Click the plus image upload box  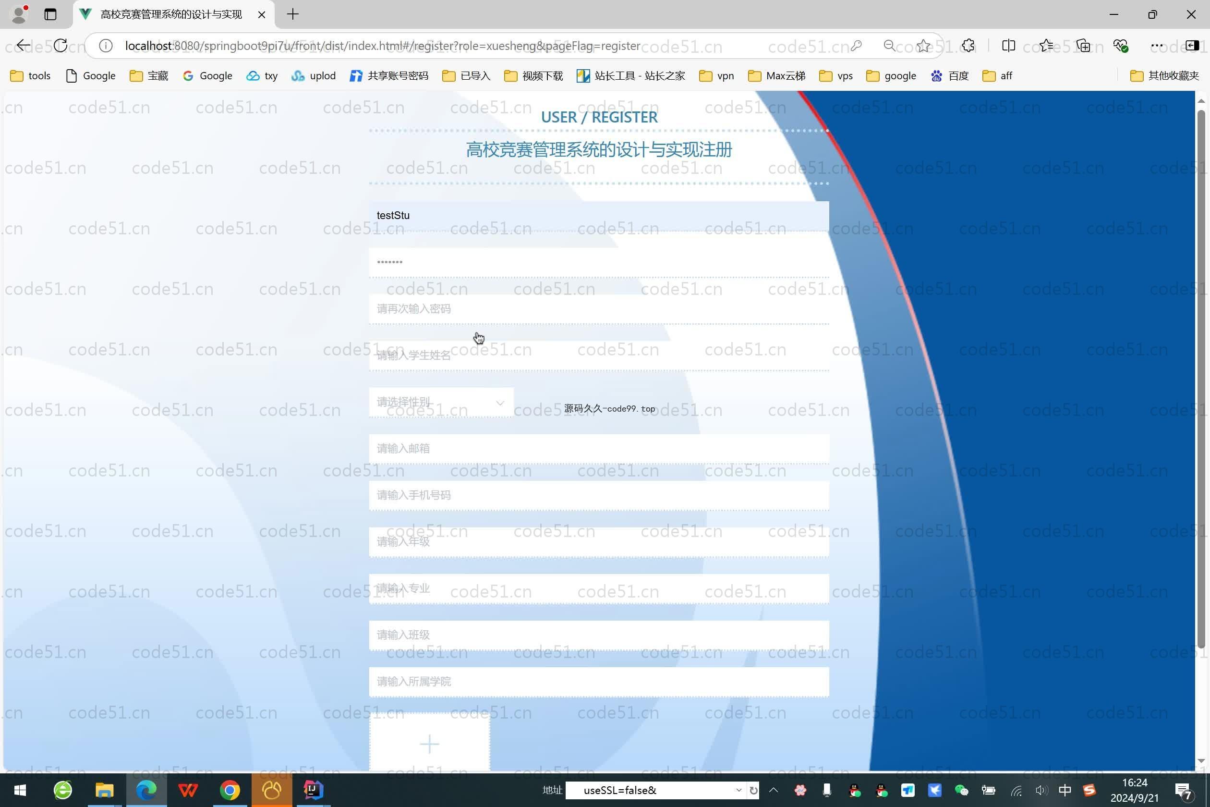(429, 743)
